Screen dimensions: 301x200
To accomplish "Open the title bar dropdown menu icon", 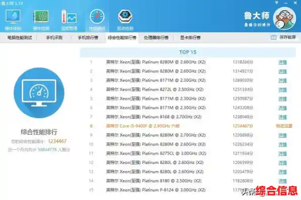I will point(277,3).
